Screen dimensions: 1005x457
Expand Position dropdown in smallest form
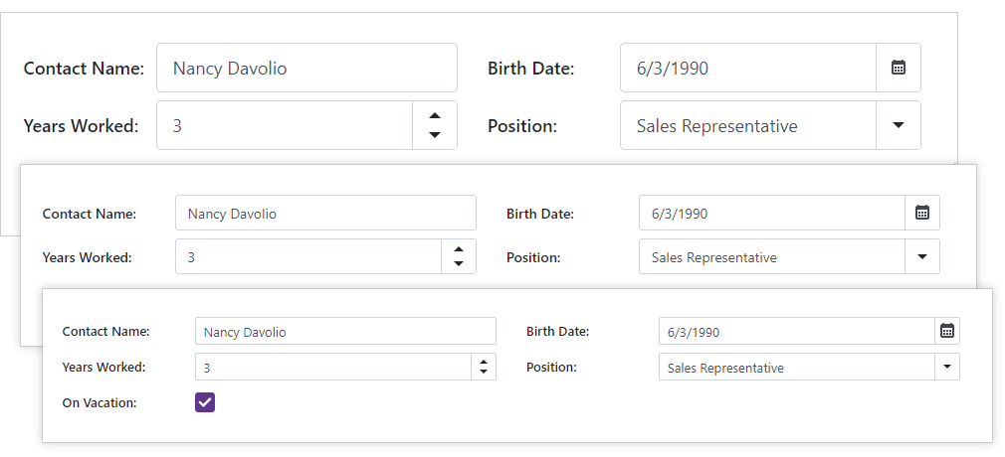(947, 368)
